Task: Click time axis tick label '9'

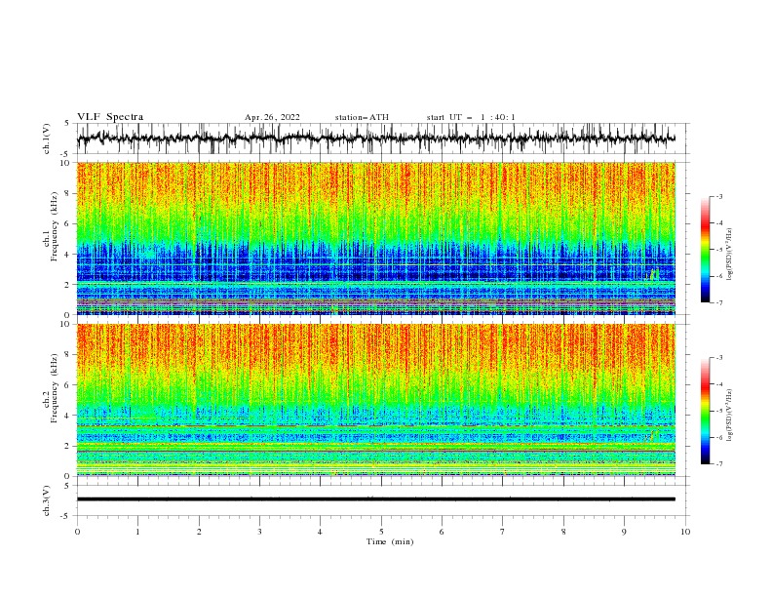Action: (624, 532)
